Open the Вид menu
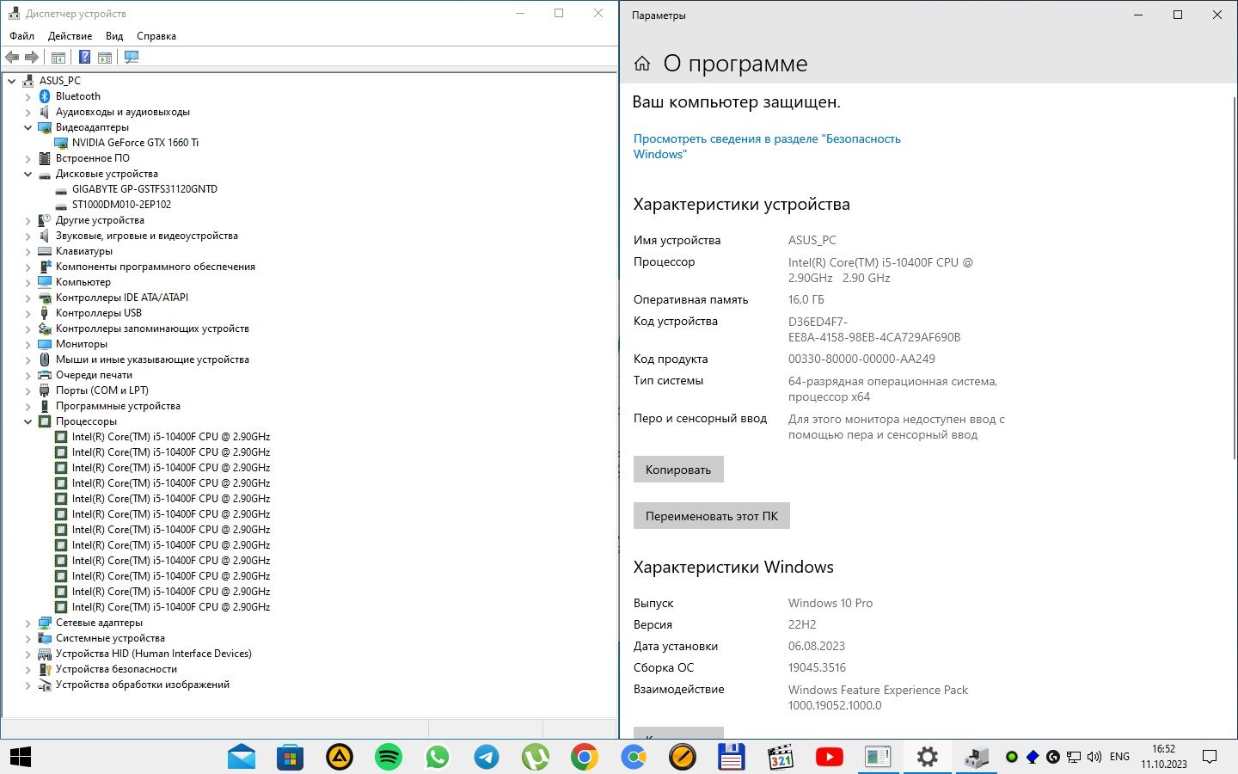This screenshot has width=1238, height=774. (114, 36)
